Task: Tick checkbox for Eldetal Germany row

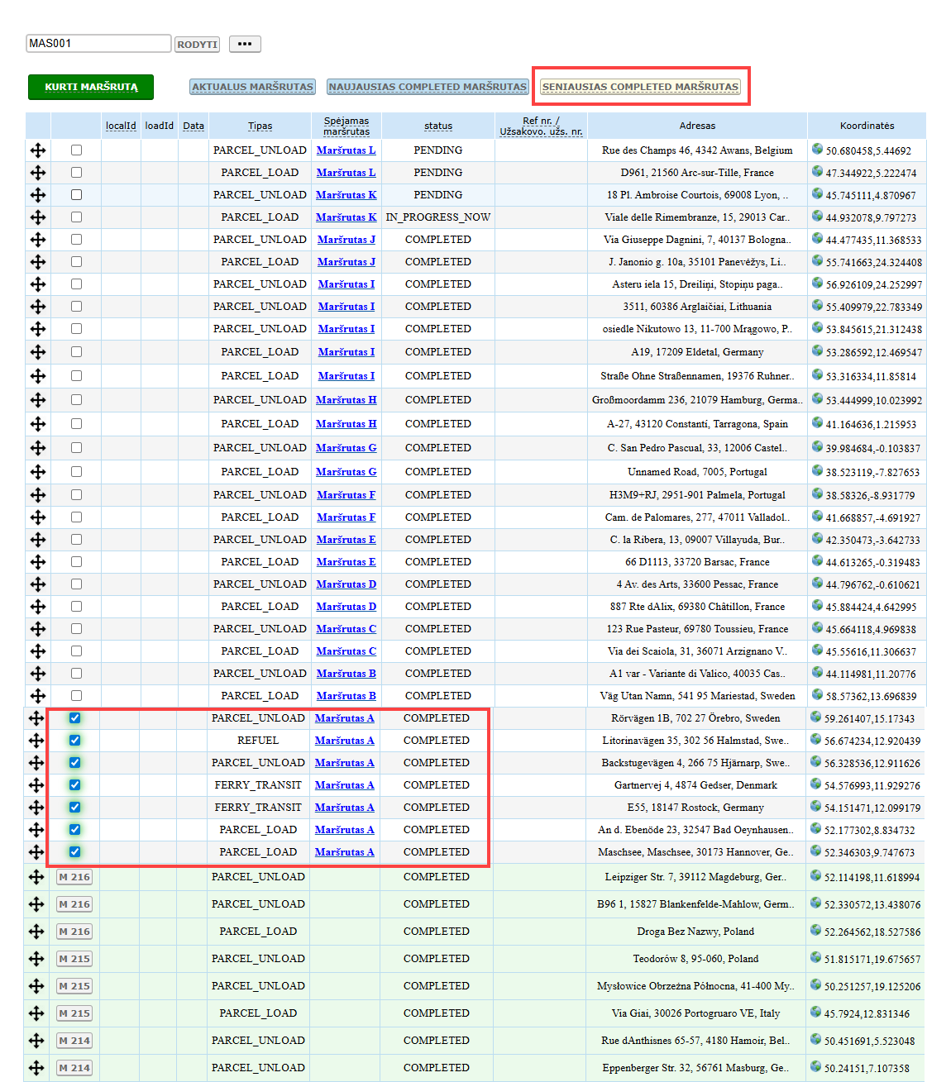Action: click(x=76, y=352)
